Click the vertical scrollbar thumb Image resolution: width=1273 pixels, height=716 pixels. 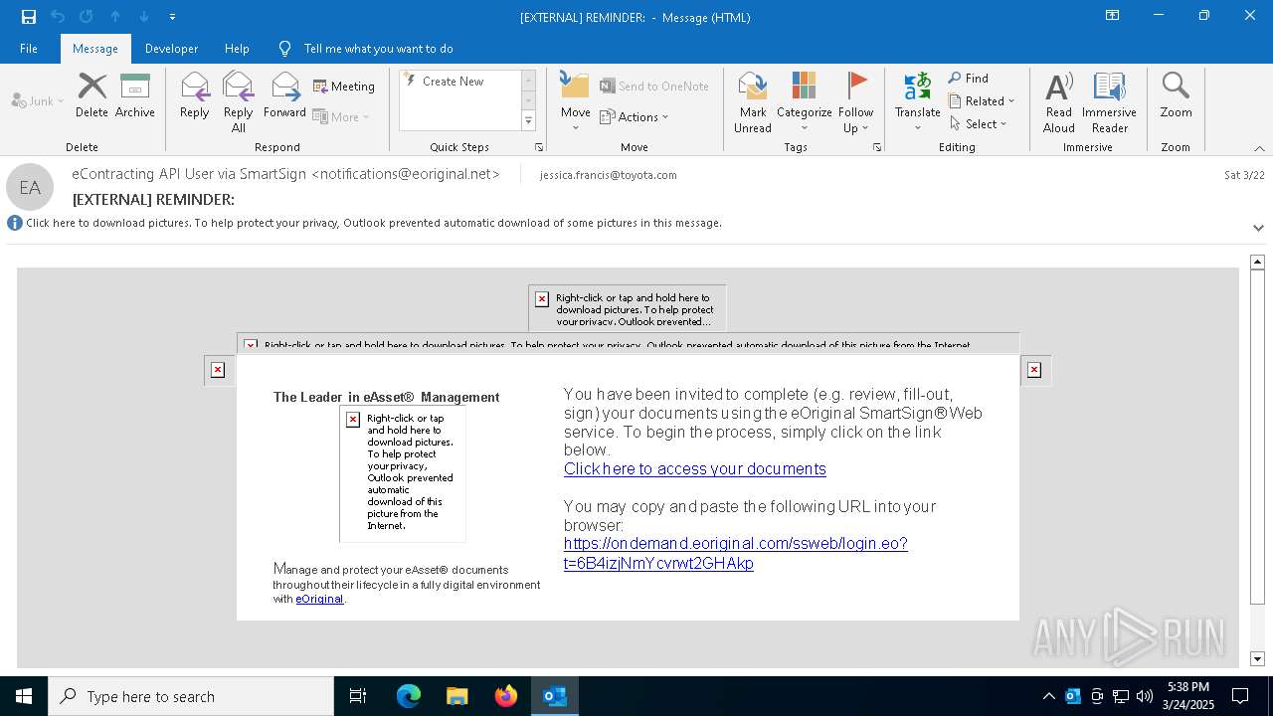click(1257, 438)
